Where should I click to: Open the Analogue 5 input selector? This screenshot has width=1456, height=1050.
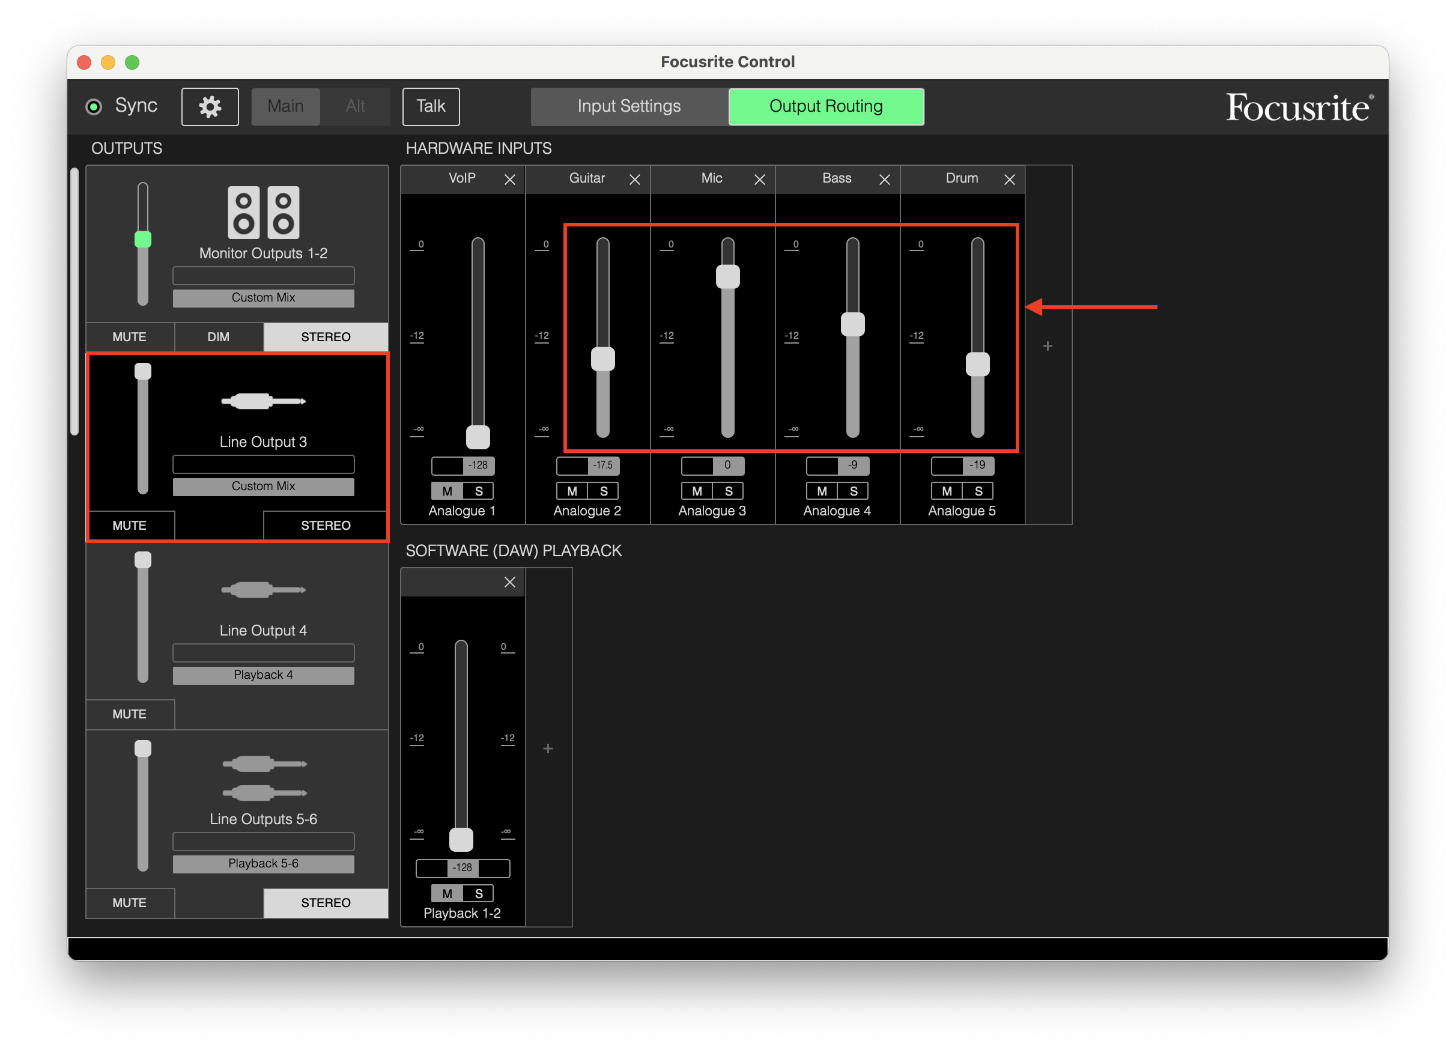962,512
